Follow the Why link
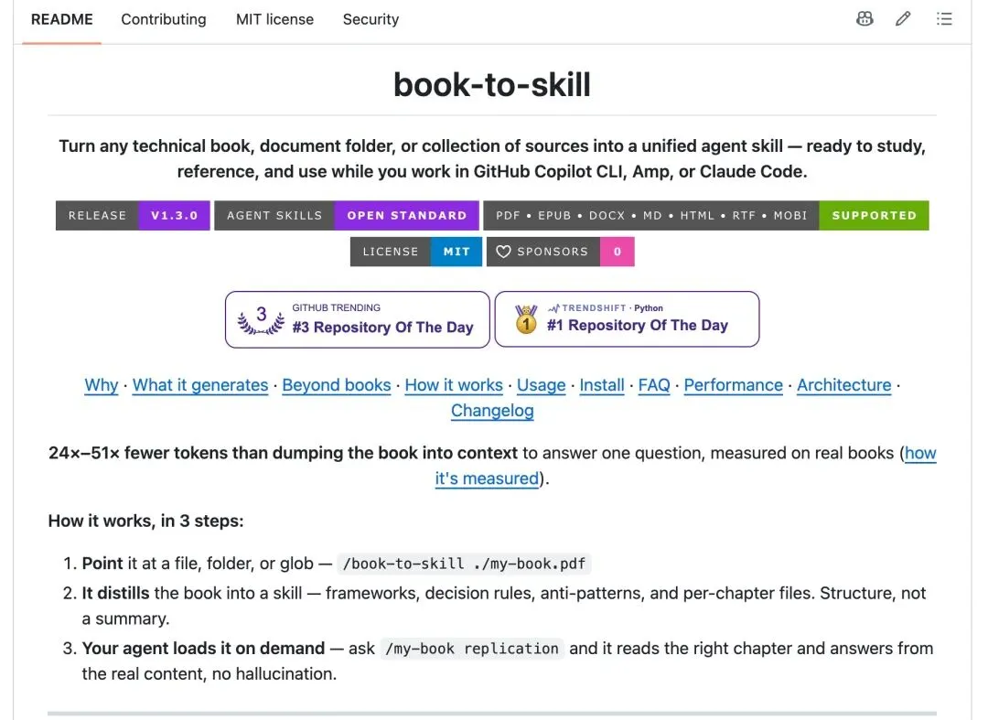The width and height of the screenshot is (988, 720). [102, 385]
